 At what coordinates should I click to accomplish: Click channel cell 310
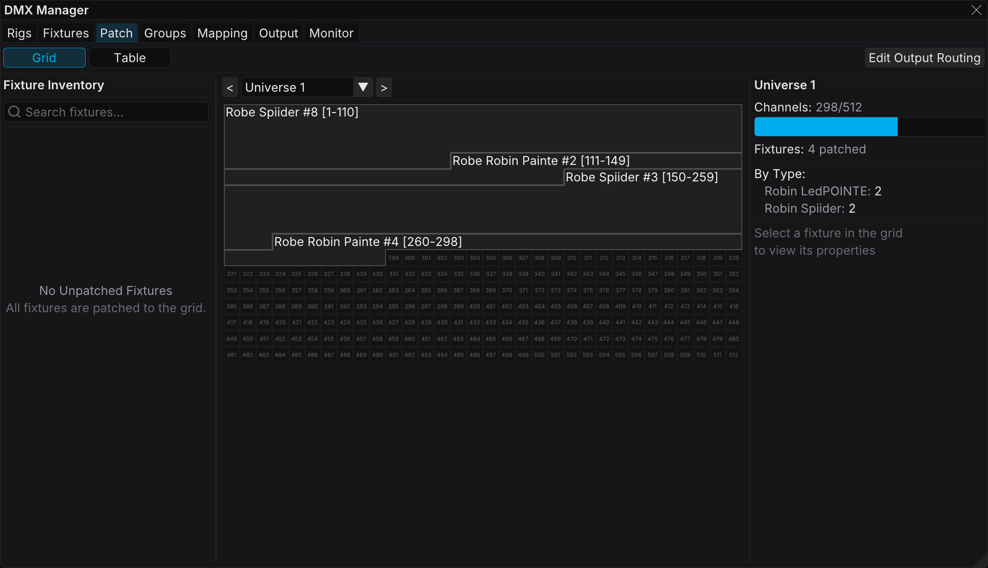[572, 258]
